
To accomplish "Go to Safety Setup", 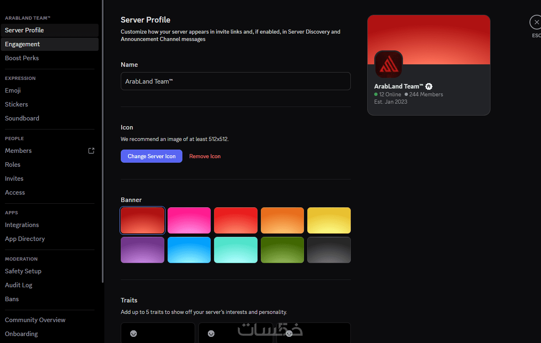I will (50, 271).
